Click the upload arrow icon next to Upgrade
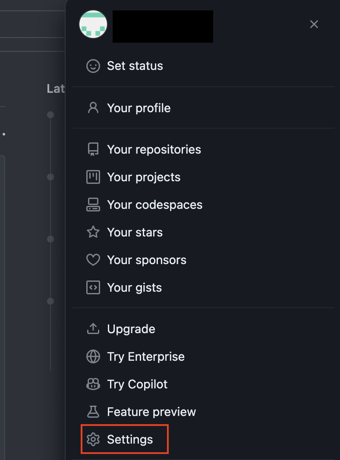 [93, 328]
